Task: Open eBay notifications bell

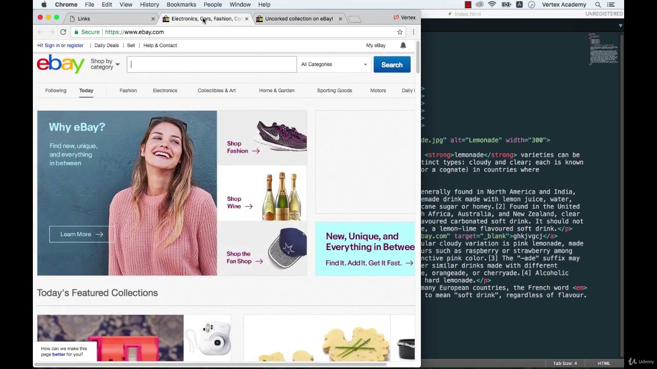Action: coord(403,45)
